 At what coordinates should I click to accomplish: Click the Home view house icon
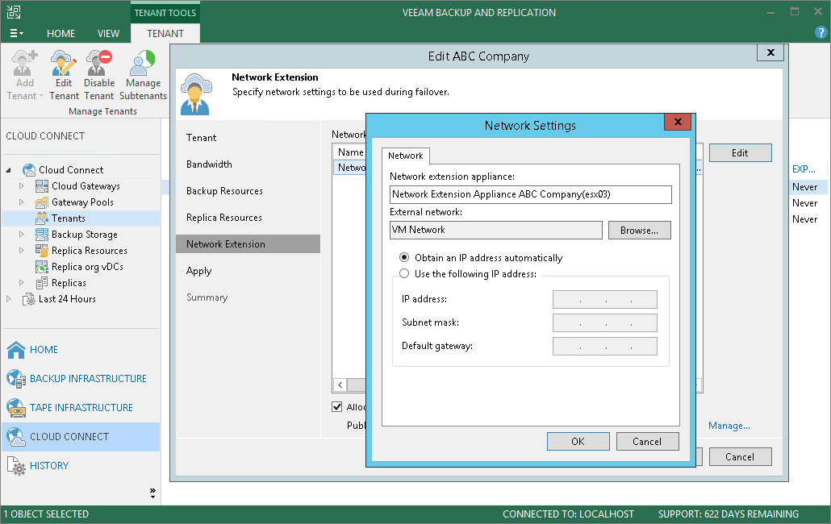pos(16,349)
